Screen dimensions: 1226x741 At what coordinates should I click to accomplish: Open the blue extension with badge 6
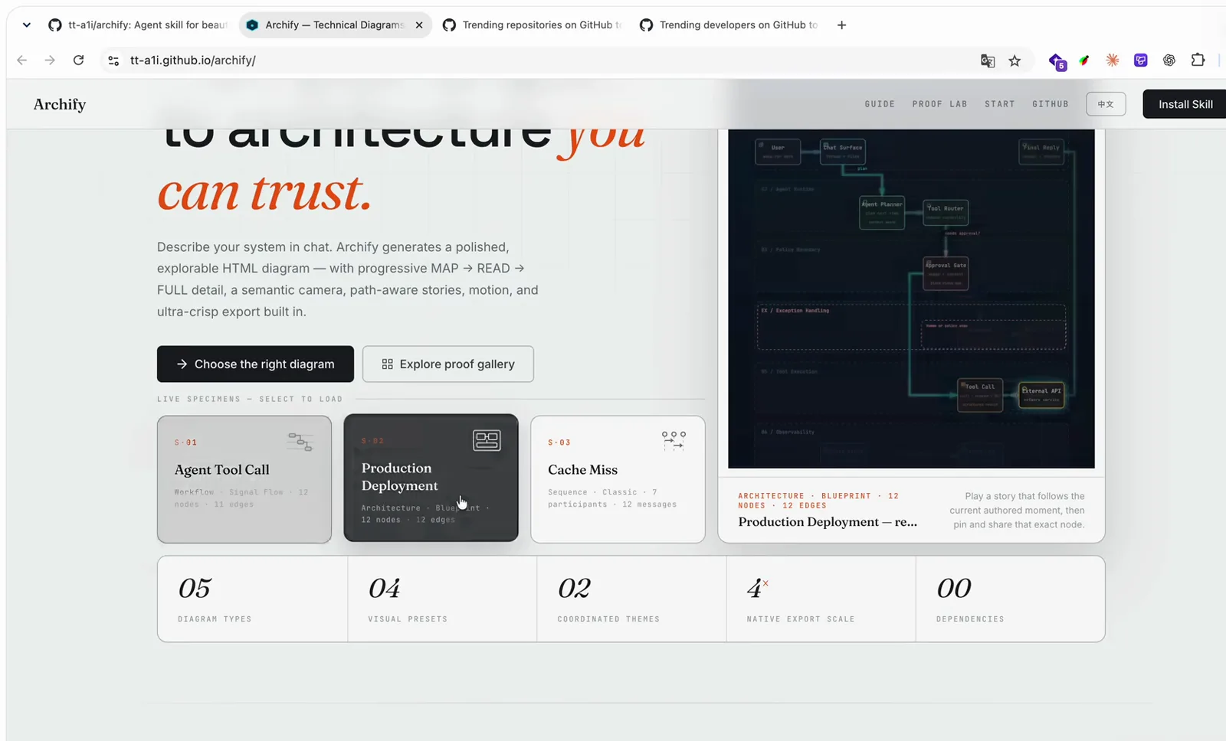pyautogui.click(x=1057, y=61)
